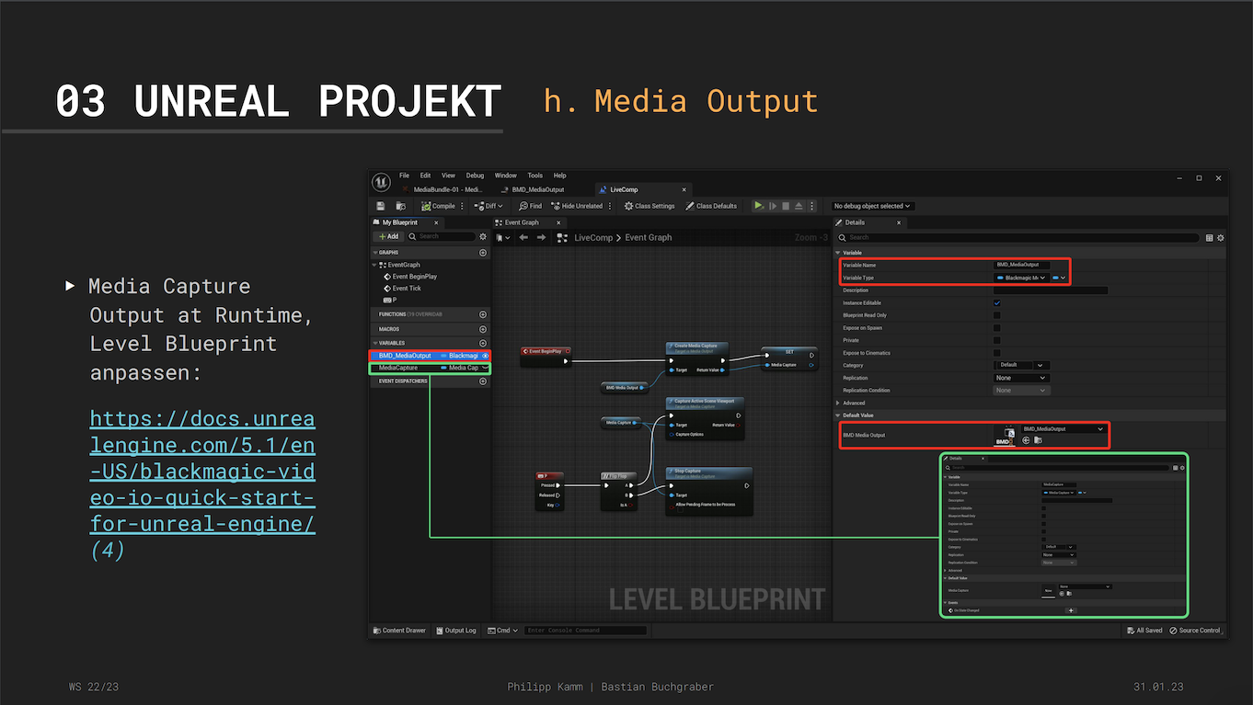This screenshot has width=1253, height=705.
Task: Click the green Play button
Action: pos(758,206)
